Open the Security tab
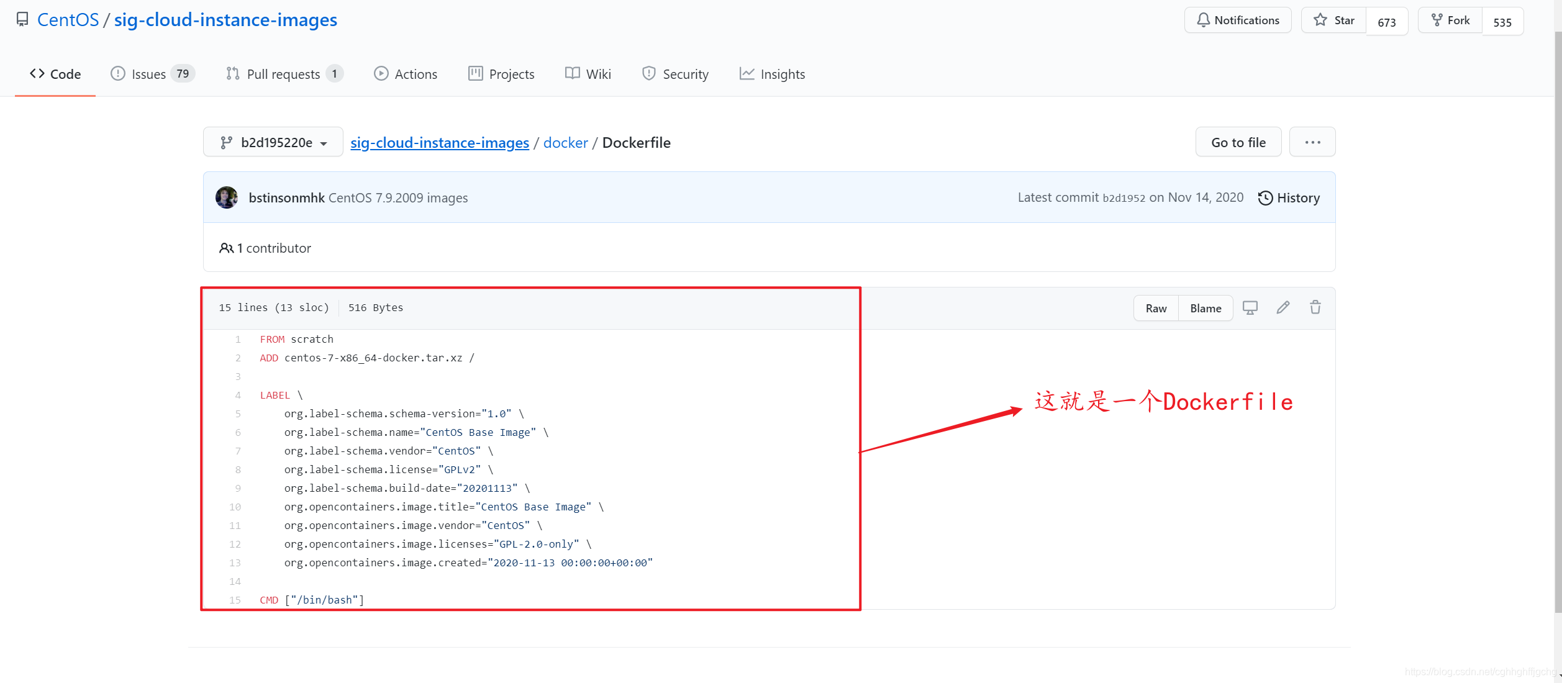Image resolution: width=1562 pixels, height=683 pixels. 675,74
